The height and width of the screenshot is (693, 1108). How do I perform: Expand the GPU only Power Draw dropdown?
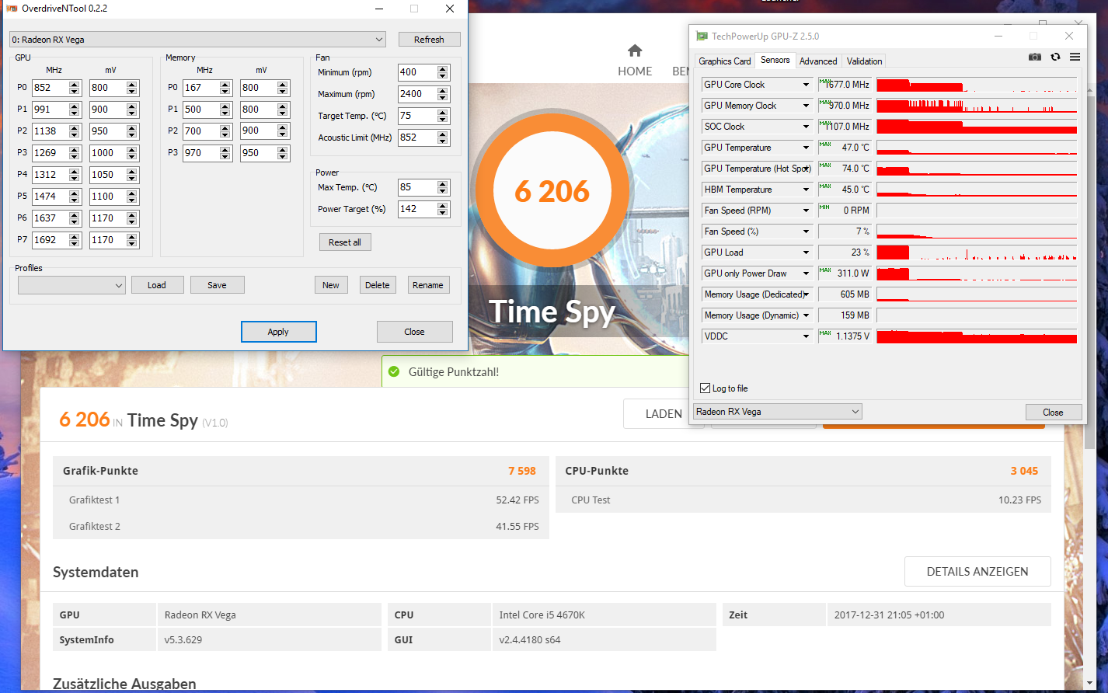coord(806,273)
